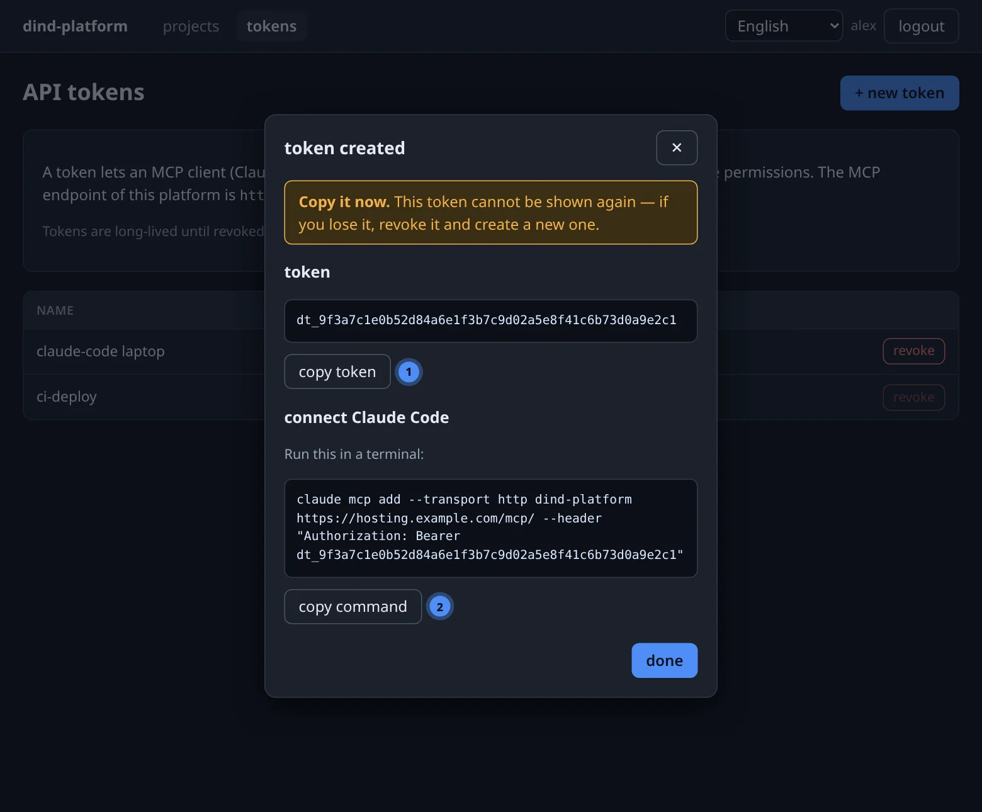Image resolution: width=982 pixels, height=812 pixels.
Task: Click the "API tokens" page heading
Action: click(84, 93)
